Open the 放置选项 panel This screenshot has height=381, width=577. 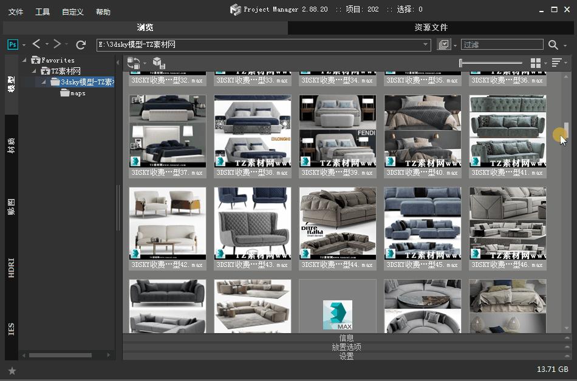[346, 347]
